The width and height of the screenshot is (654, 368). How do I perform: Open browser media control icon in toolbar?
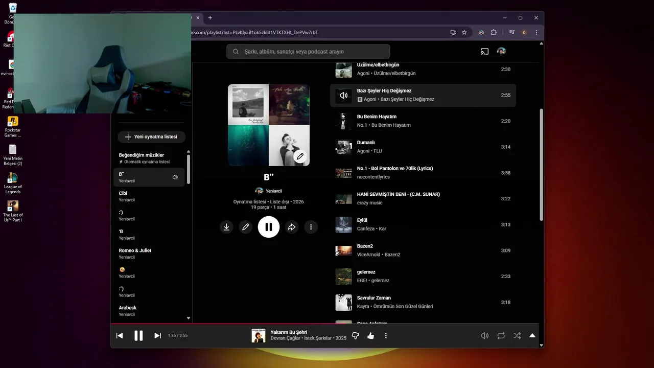click(x=512, y=32)
